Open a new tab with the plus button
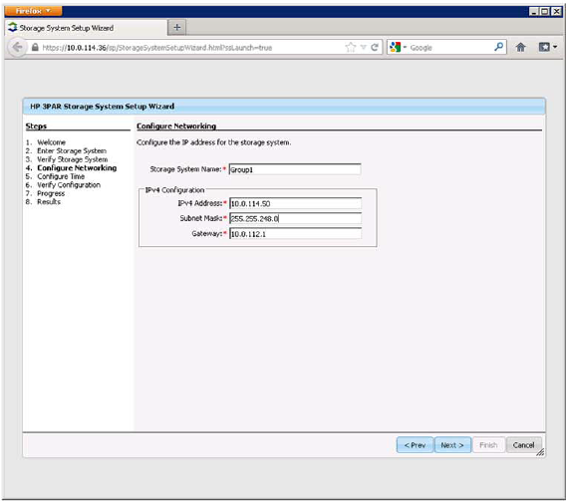The width and height of the screenshot is (566, 501). pyautogui.click(x=177, y=28)
